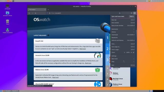The image size is (164, 92).
Task: Click Mabox Linux 22.09 heading
Action: pyautogui.click(x=42, y=70)
